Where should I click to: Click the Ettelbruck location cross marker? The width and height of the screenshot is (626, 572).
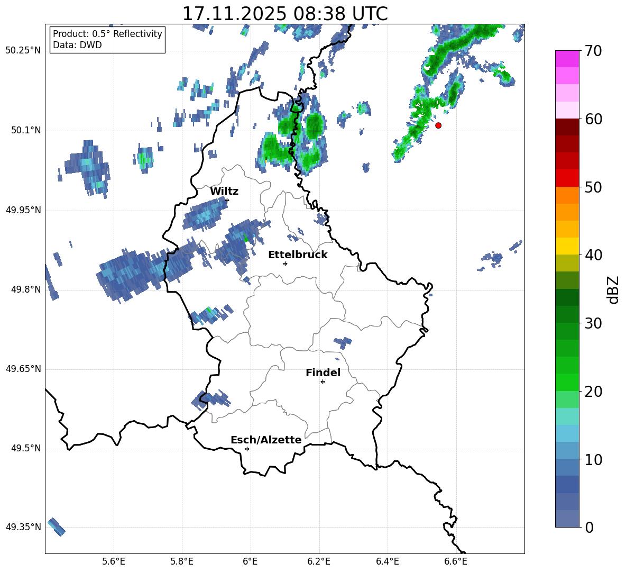(x=285, y=264)
